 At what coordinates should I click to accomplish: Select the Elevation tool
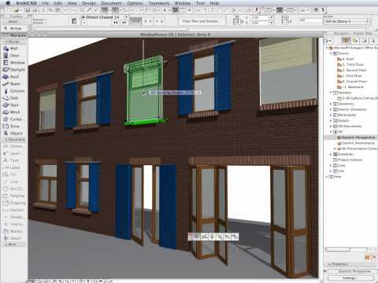14,217
